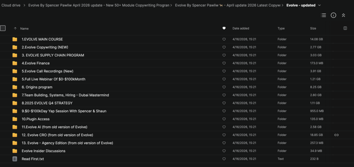Select 6. Origins program row name

click(x=37, y=87)
